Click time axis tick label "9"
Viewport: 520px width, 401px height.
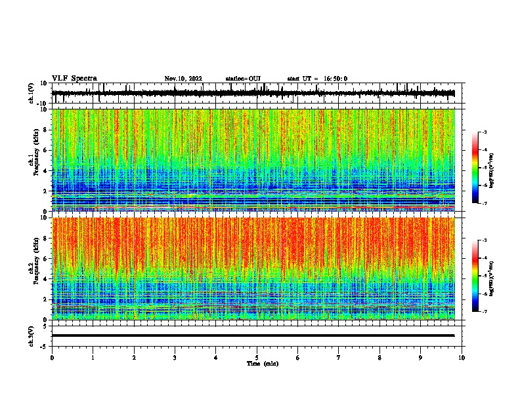click(420, 358)
